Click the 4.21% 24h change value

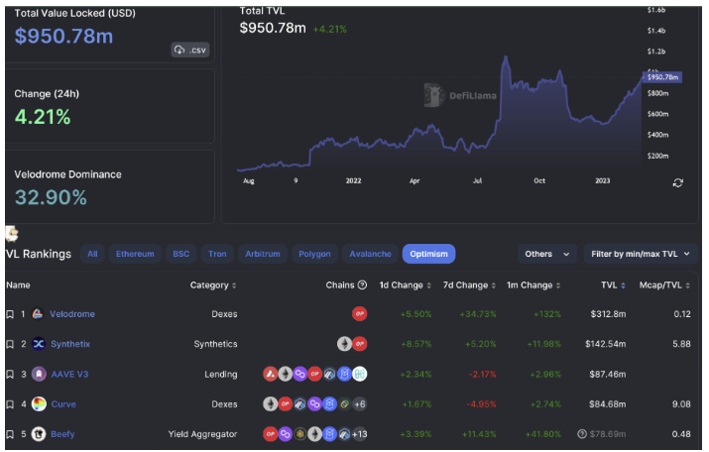point(43,117)
